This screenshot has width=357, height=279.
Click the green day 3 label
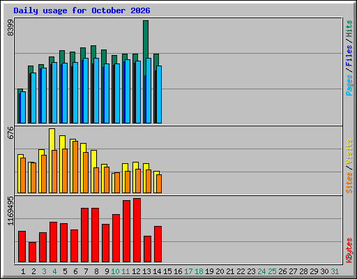44,271
